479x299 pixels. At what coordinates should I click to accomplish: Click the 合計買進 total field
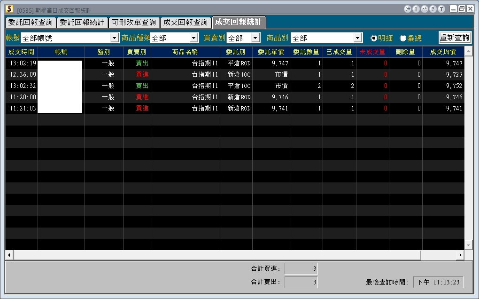coord(301,269)
